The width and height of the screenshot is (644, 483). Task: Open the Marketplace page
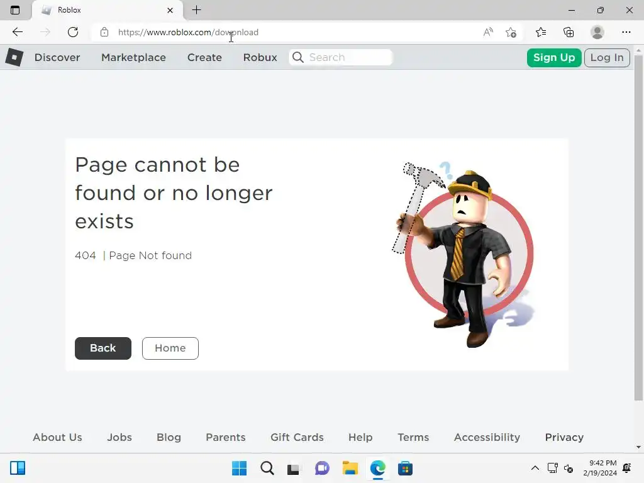[x=133, y=57]
